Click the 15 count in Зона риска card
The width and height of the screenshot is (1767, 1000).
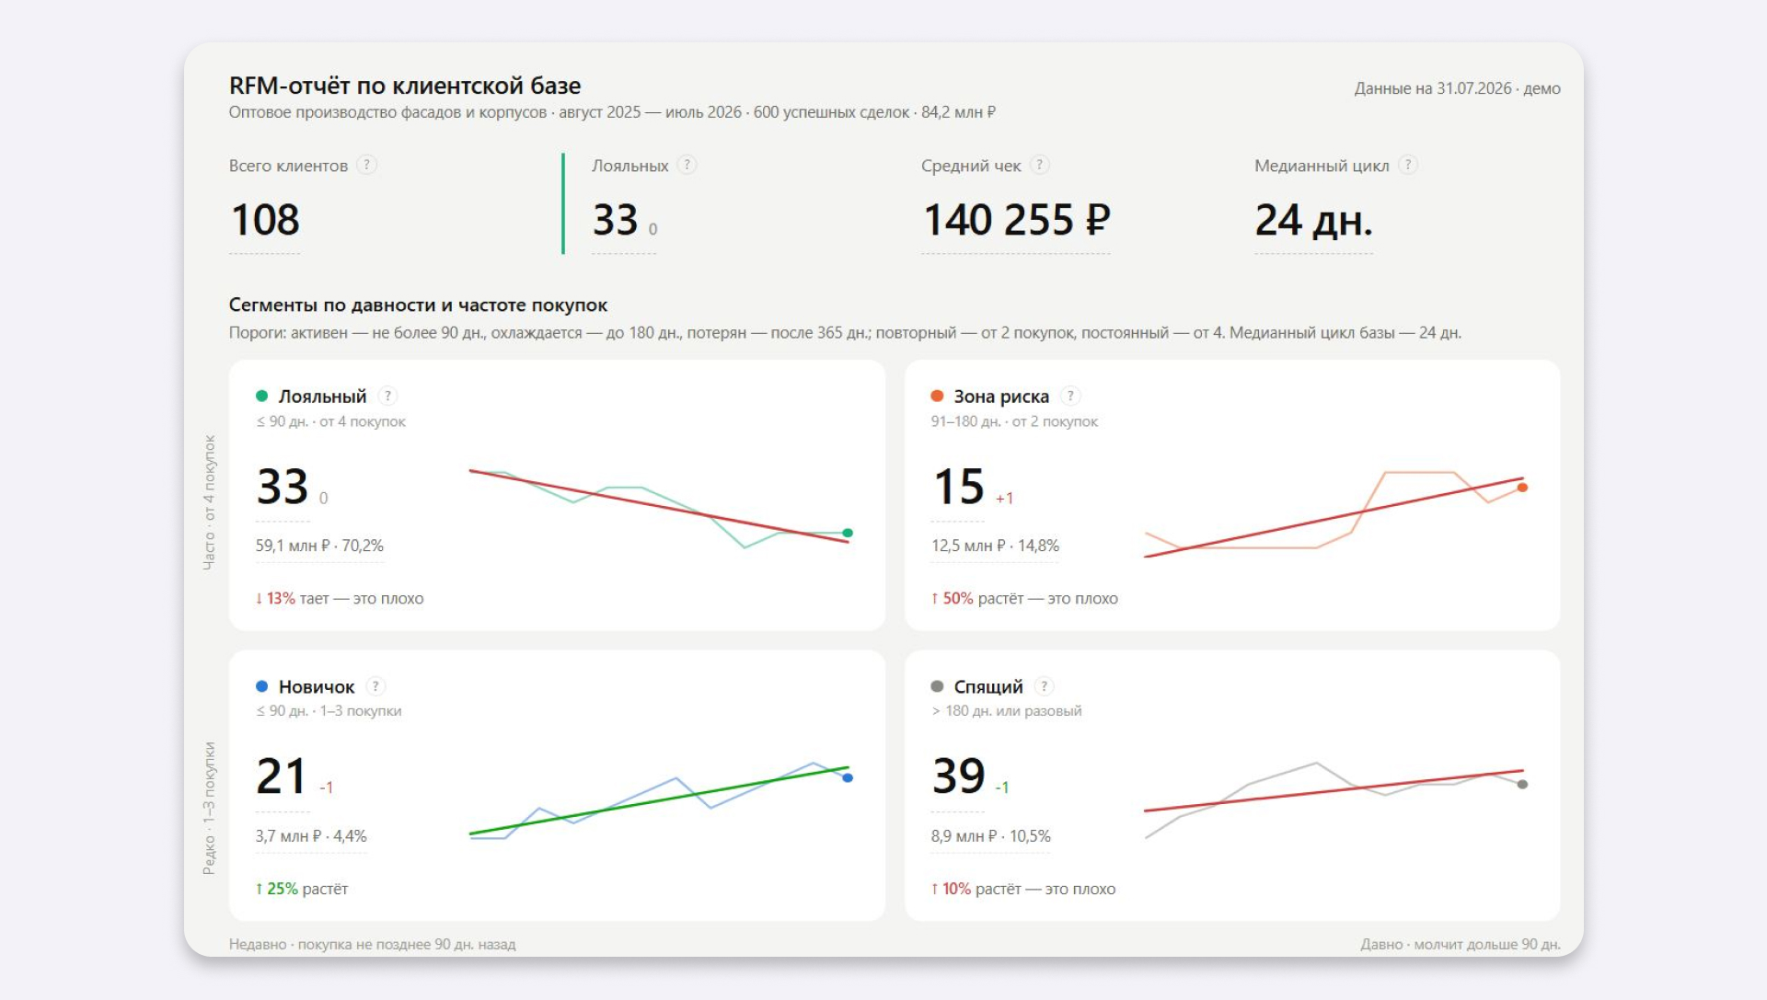tap(958, 487)
